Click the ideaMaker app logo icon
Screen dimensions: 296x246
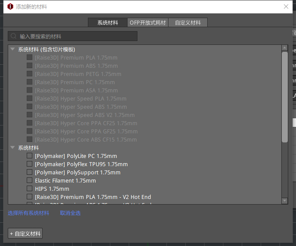point(10,6)
